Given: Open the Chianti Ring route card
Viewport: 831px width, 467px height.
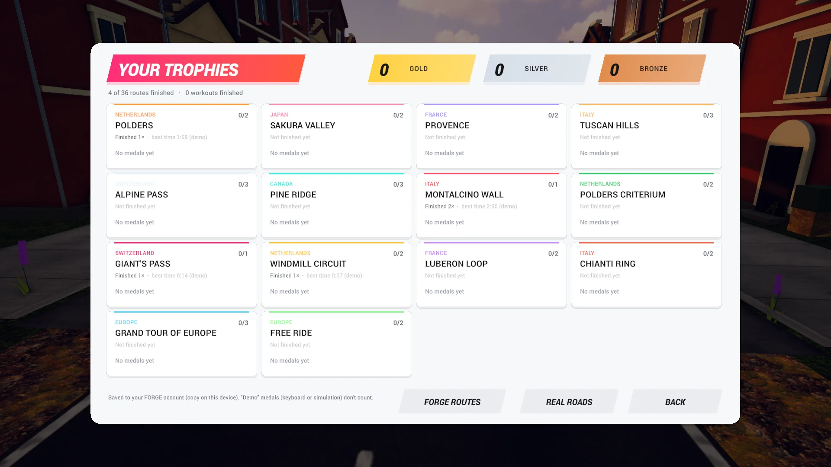Looking at the screenshot, I should click(647, 275).
